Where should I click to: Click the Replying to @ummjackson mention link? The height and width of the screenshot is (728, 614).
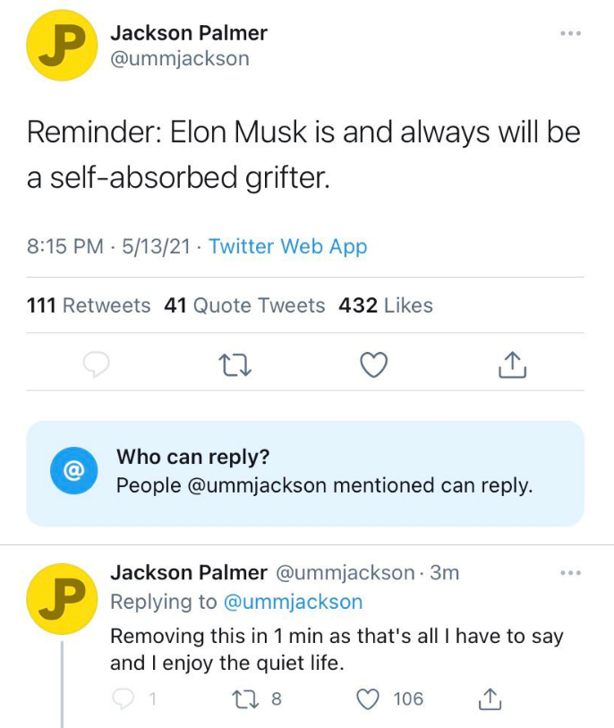coord(291,602)
